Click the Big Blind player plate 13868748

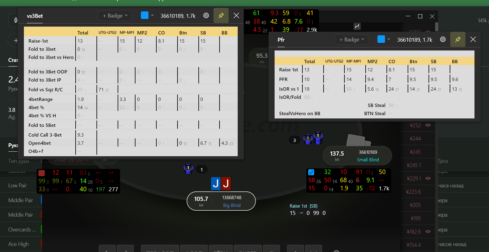pyautogui.click(x=221, y=201)
